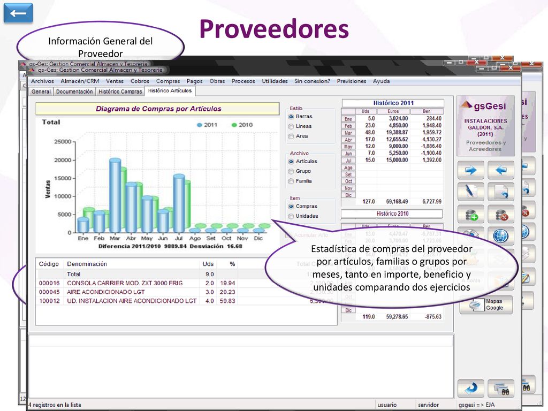Click binoculars icon in the background window
The image size is (548, 411).
(527, 385)
